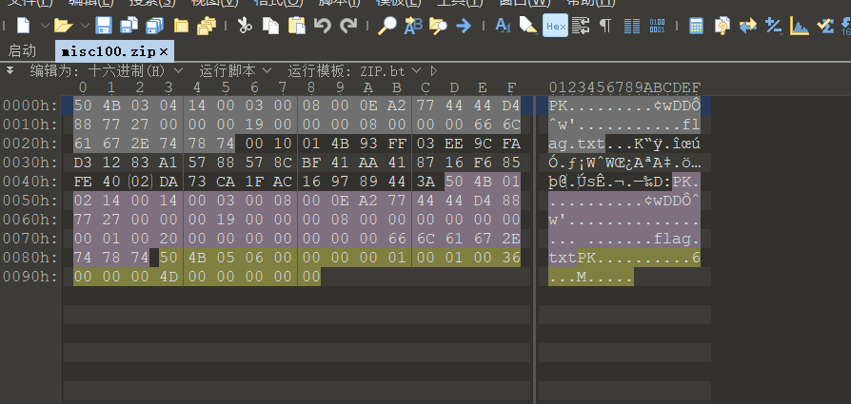The image size is (851, 404).
Task: Click the Save file floppy disk icon
Action: click(103, 26)
